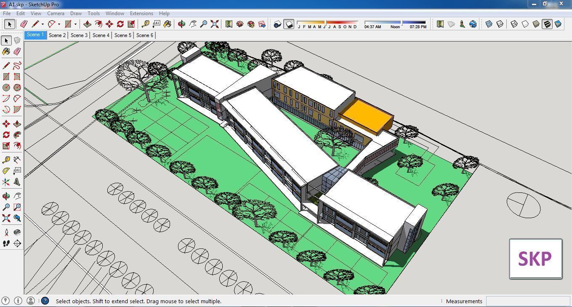Click the Shadow settings icon
The image size is (572, 307).
(277, 24)
